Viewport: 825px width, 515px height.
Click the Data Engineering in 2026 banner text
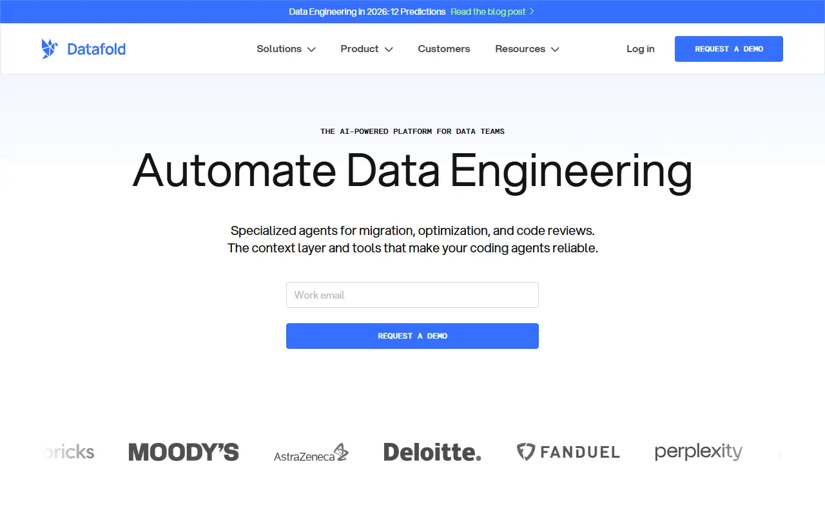tap(367, 12)
